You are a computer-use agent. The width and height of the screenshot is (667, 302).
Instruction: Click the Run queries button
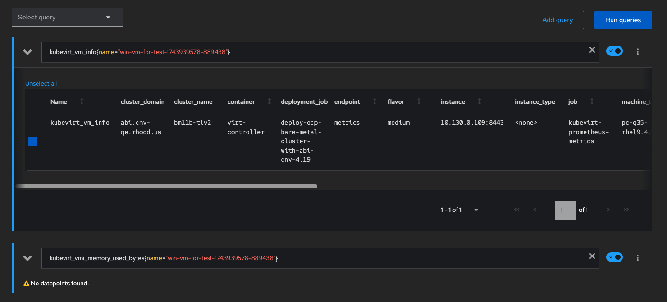pyautogui.click(x=623, y=20)
